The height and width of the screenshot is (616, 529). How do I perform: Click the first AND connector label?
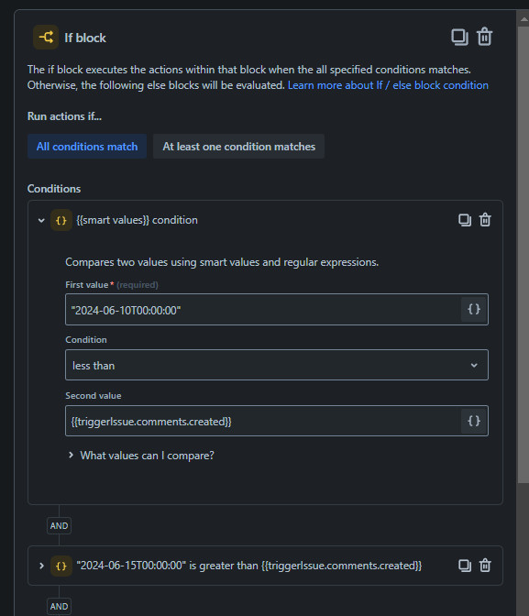(x=59, y=525)
